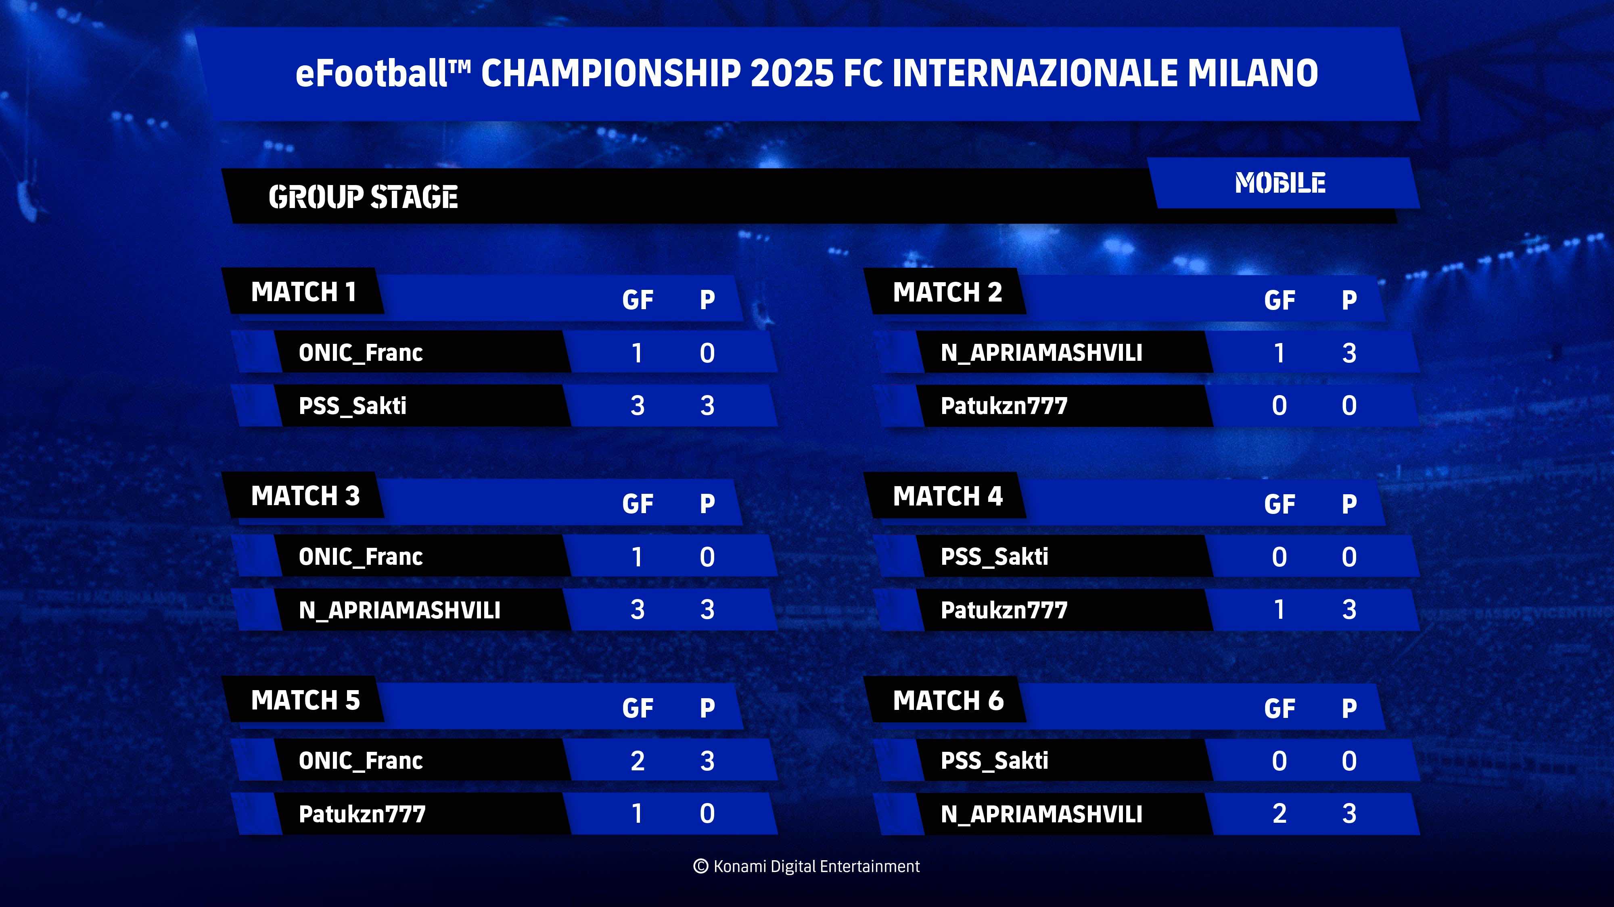Click the GROUP STAGE header
The height and width of the screenshot is (907, 1614).
pos(364,197)
